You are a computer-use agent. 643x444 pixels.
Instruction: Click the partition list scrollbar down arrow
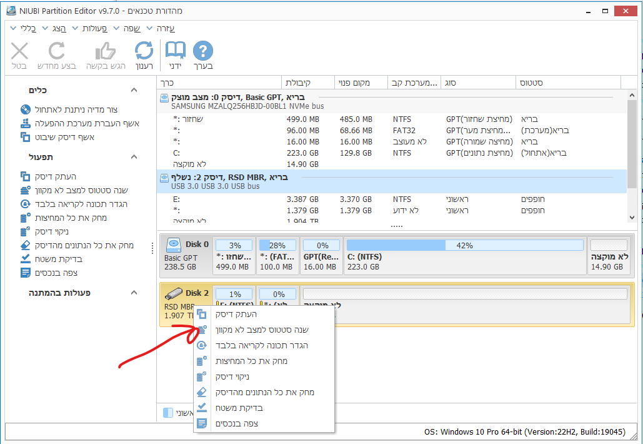[x=631, y=218]
